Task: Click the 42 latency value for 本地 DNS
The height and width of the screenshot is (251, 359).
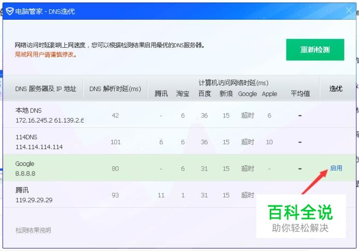Action: (x=115, y=115)
